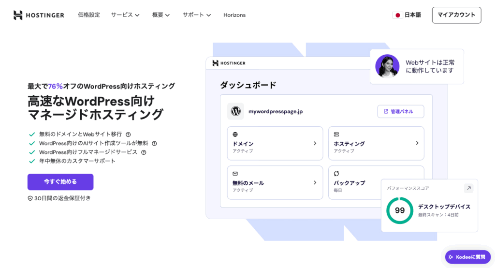Click the Japan flag icon

[x=397, y=15]
